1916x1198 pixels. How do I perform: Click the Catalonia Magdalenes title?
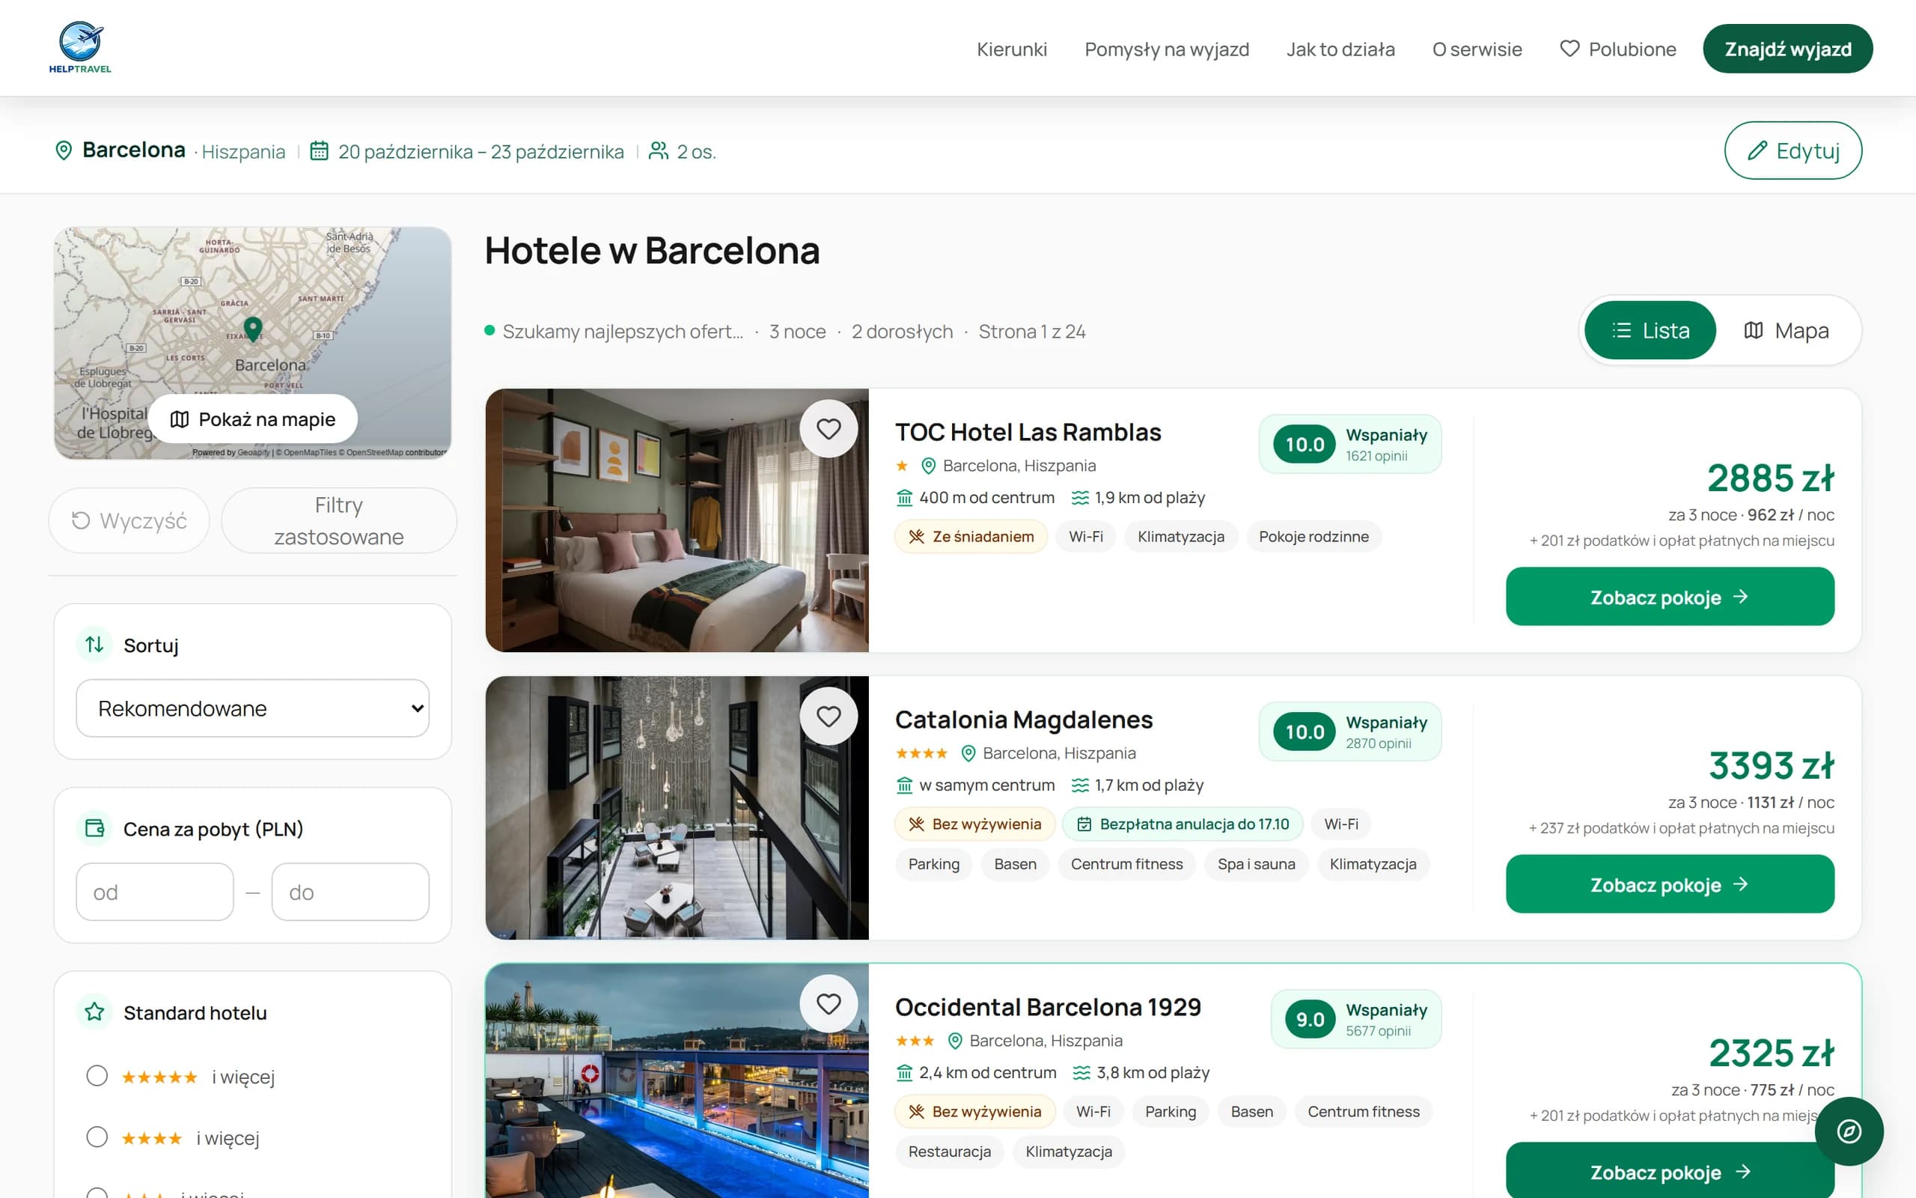click(1024, 720)
